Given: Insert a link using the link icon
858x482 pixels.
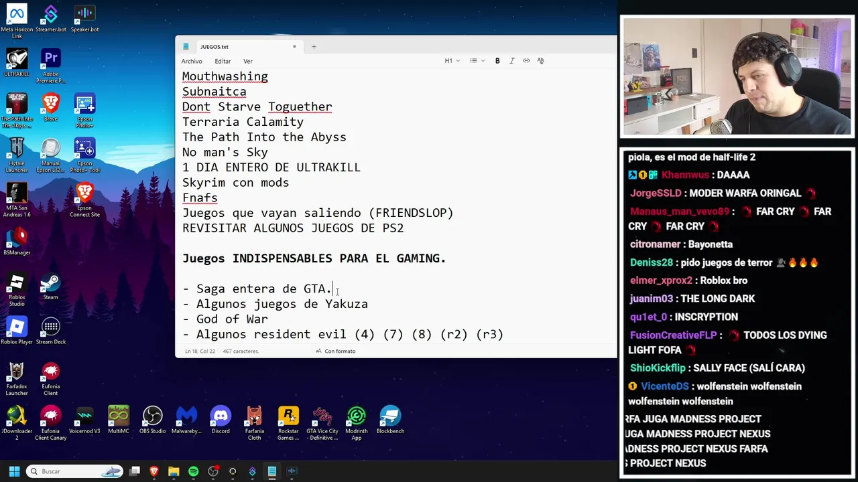Looking at the screenshot, I should click(x=526, y=61).
